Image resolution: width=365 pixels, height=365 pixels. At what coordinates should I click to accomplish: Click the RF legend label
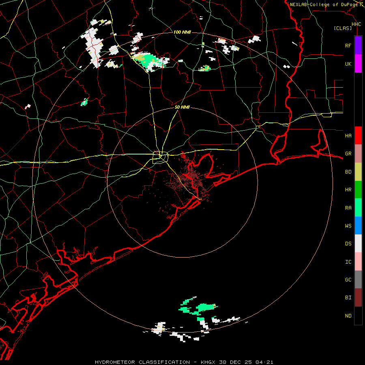348,45
